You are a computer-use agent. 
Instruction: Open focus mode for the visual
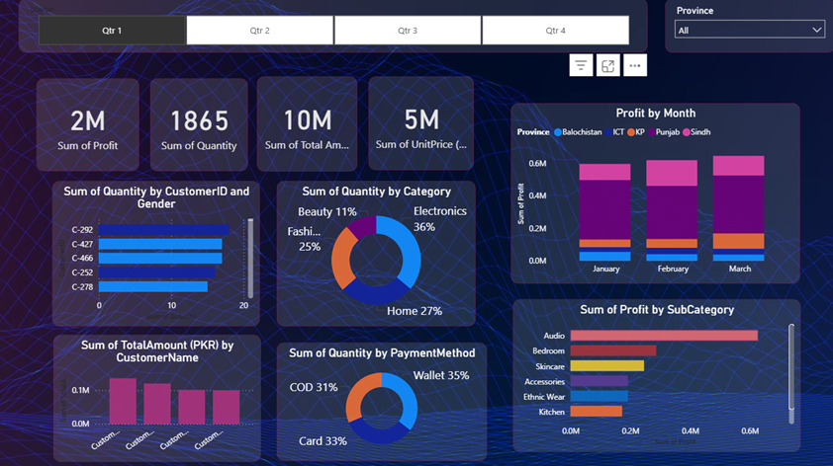pos(608,65)
